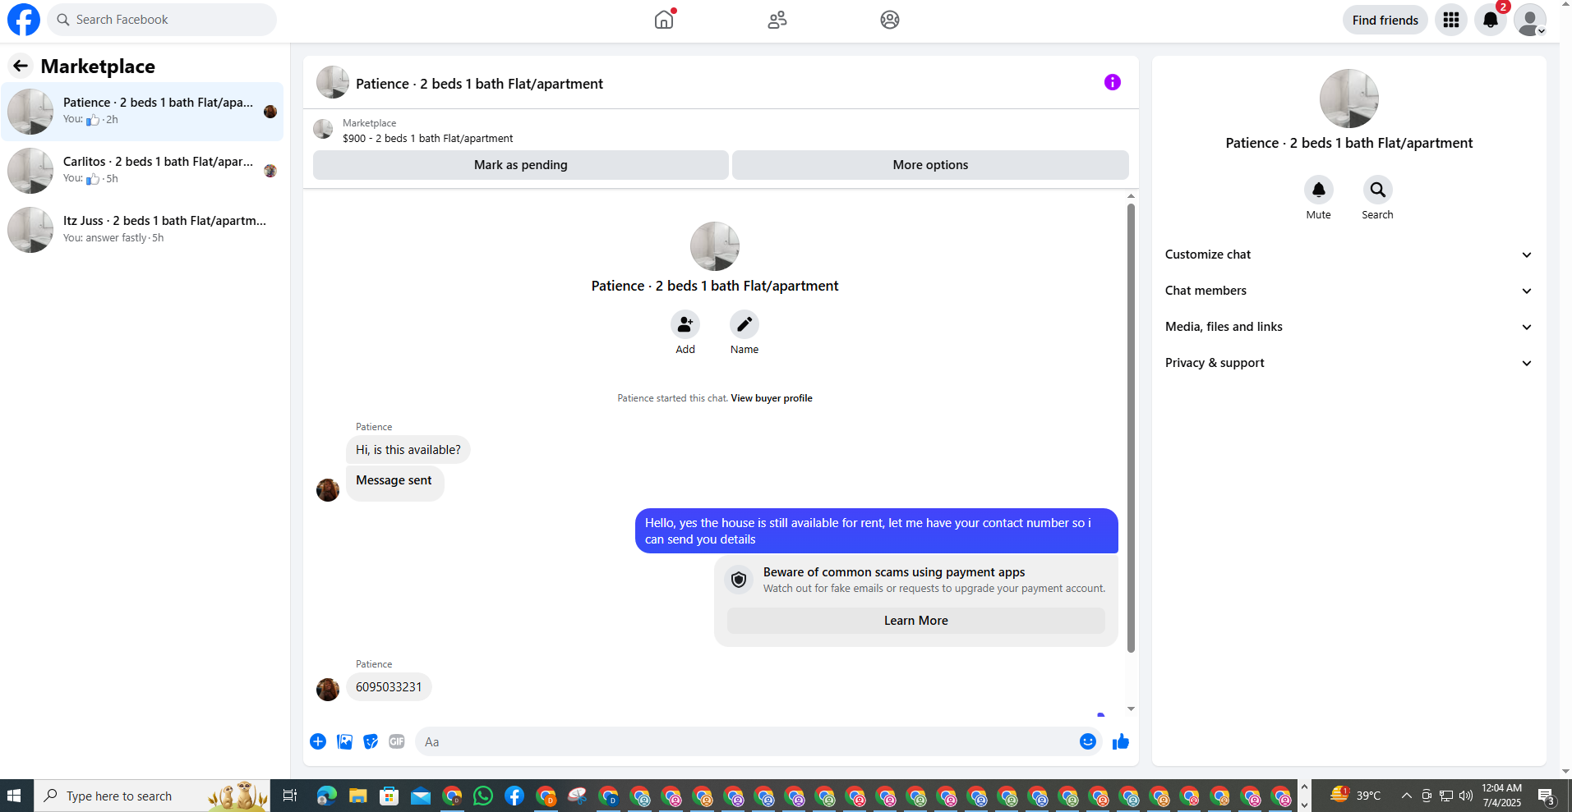
Task: Open the More options menu
Action: tap(930, 165)
